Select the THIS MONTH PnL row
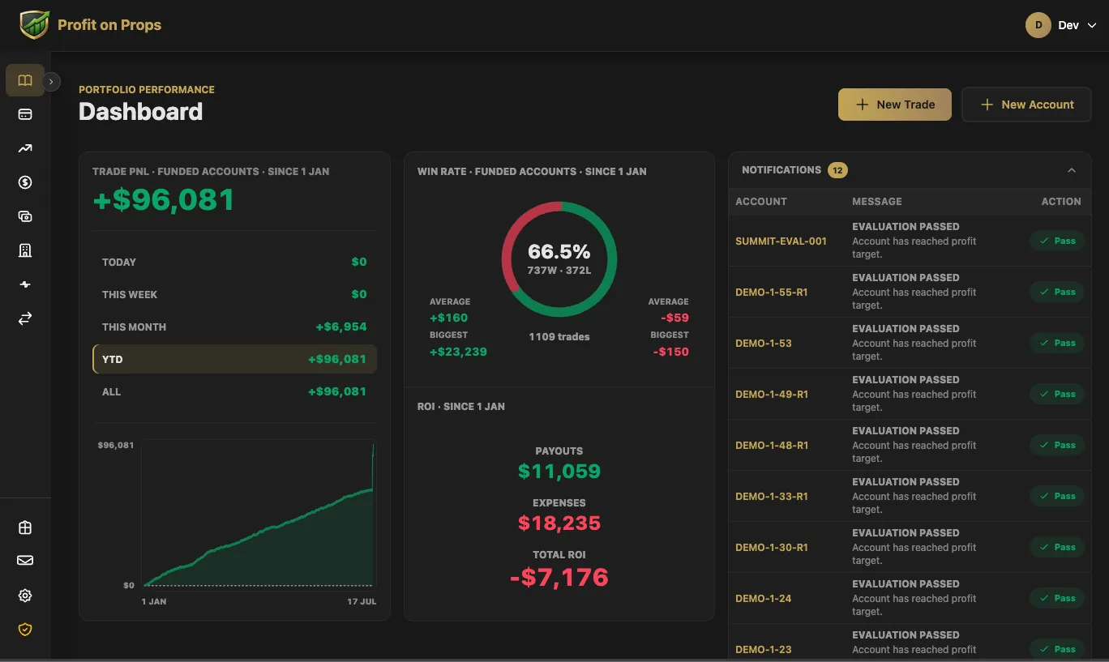The height and width of the screenshot is (662, 1109). click(234, 327)
